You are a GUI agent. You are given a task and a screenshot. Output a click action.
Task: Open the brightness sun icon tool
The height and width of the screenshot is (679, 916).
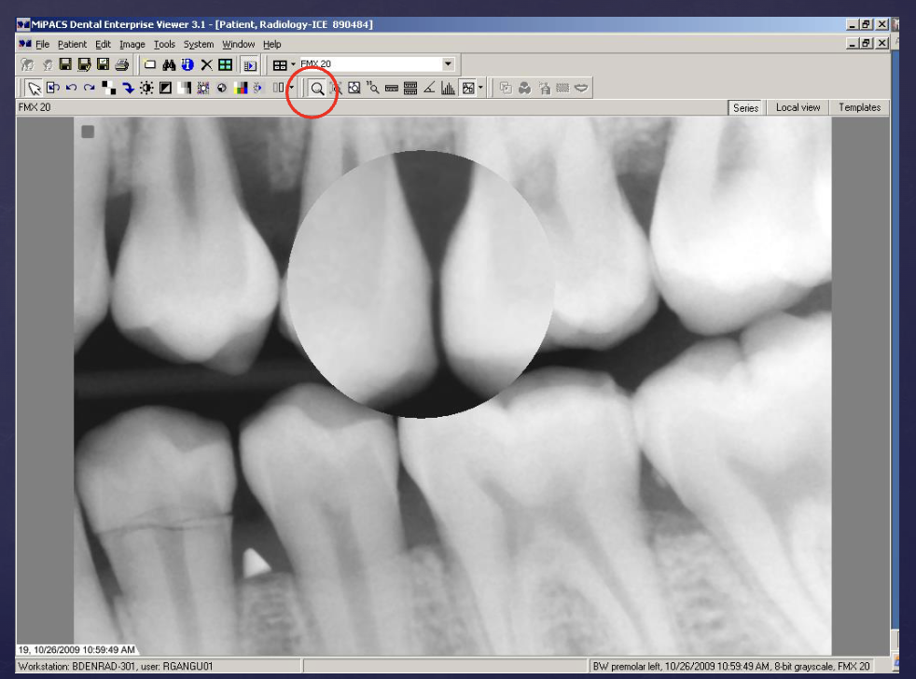coord(146,89)
